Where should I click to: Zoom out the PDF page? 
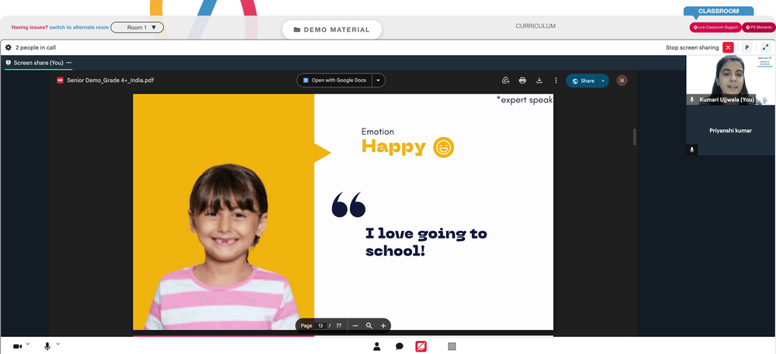coord(355,326)
